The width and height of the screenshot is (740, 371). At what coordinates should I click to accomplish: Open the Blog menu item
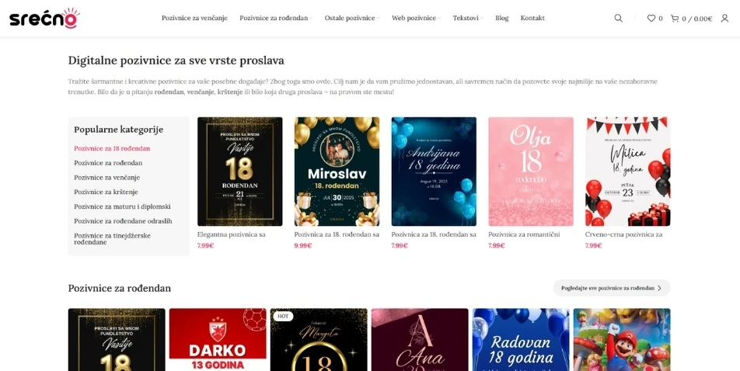[x=501, y=19]
